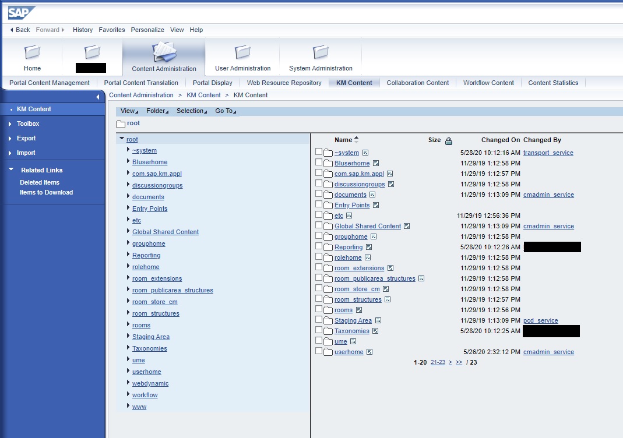Open the Folder dropdown menu
This screenshot has height=438, width=623.
click(157, 111)
